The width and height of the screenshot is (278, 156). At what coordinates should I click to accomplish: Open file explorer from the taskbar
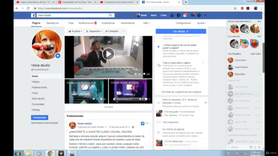click(x=28, y=153)
